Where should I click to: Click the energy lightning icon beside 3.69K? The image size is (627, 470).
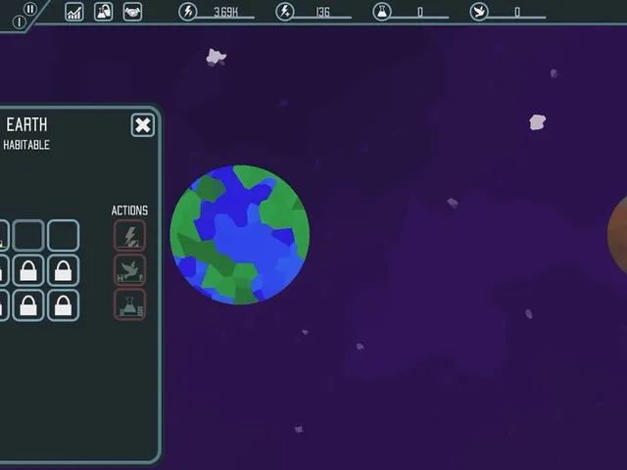pyautogui.click(x=187, y=12)
